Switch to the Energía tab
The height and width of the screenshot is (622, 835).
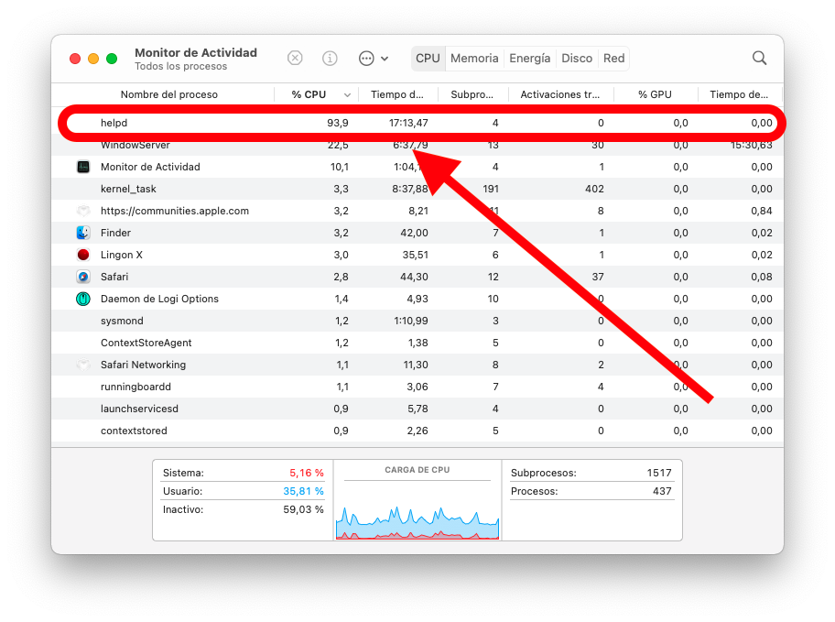[x=529, y=58]
